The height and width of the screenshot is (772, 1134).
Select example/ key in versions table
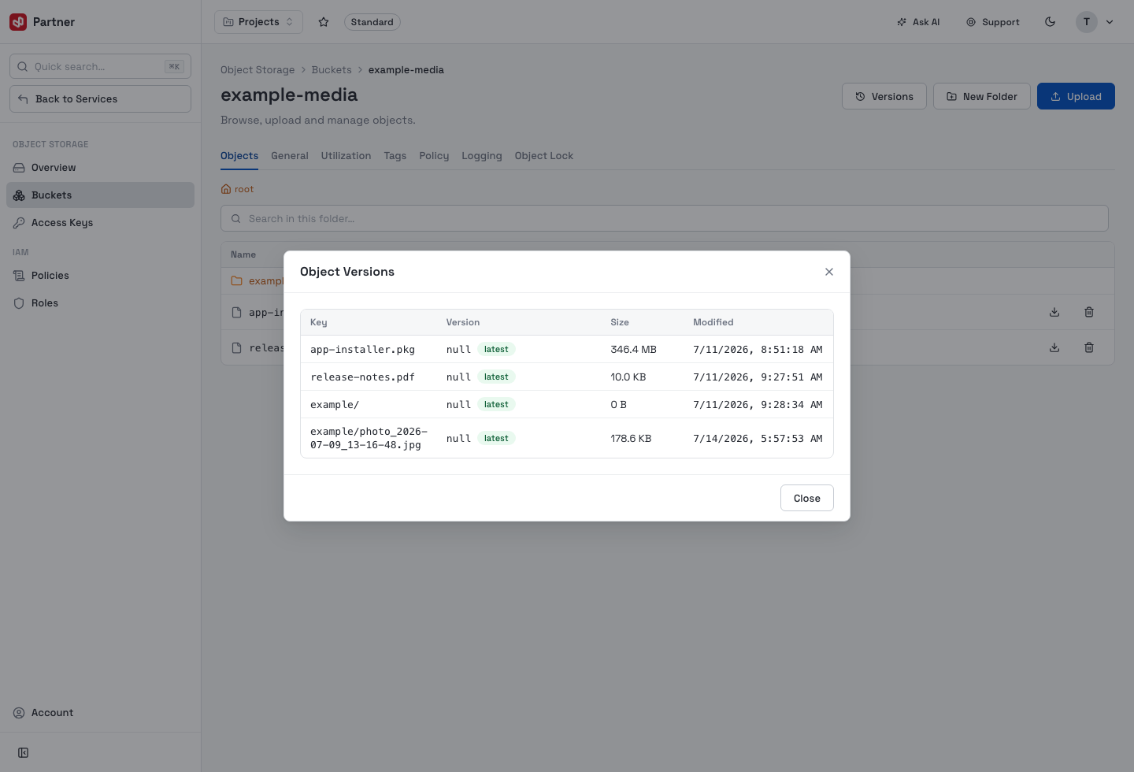point(335,405)
